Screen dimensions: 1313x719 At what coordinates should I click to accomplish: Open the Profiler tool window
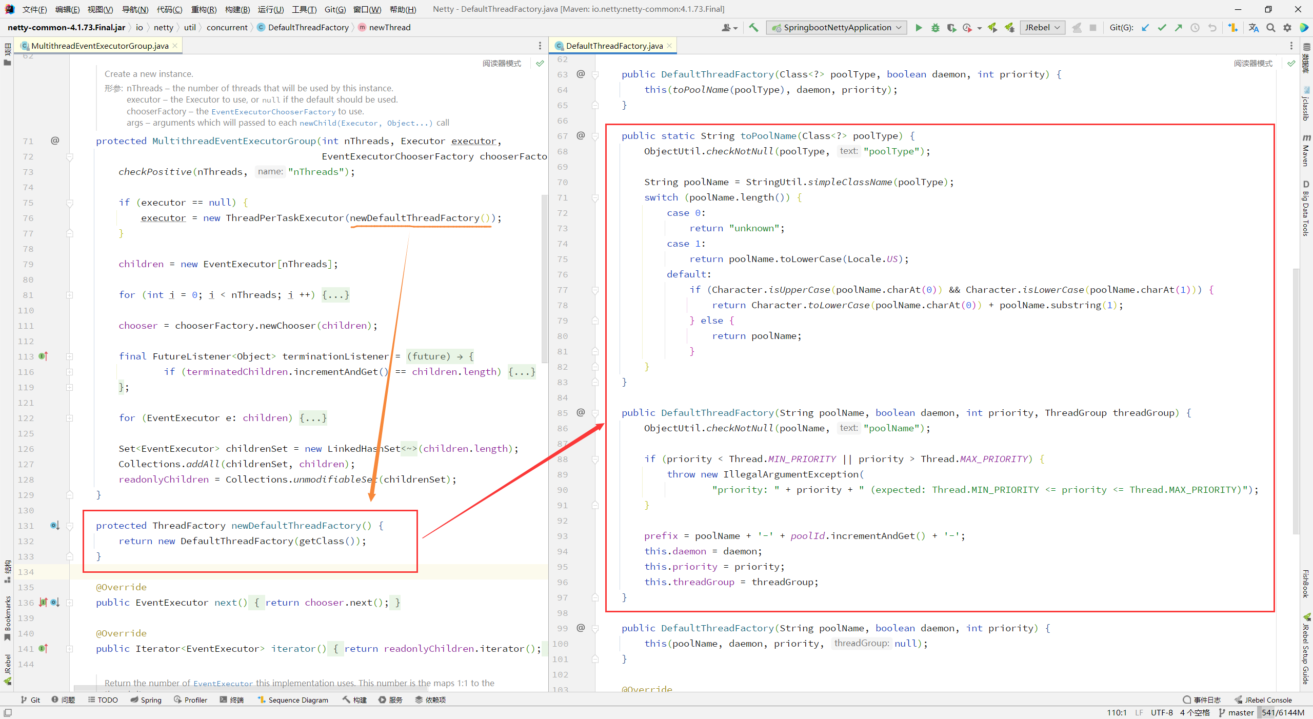click(x=190, y=700)
